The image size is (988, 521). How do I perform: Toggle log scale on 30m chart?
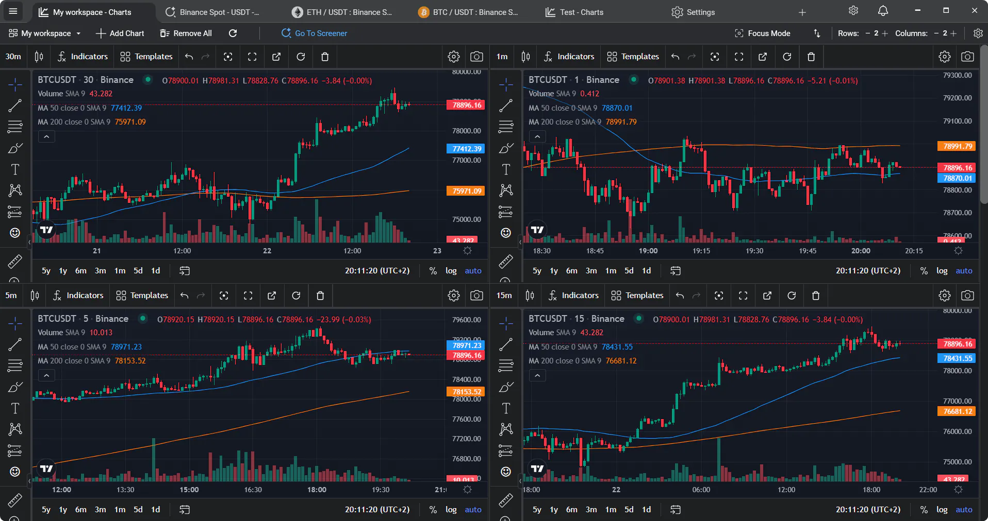pyautogui.click(x=451, y=271)
